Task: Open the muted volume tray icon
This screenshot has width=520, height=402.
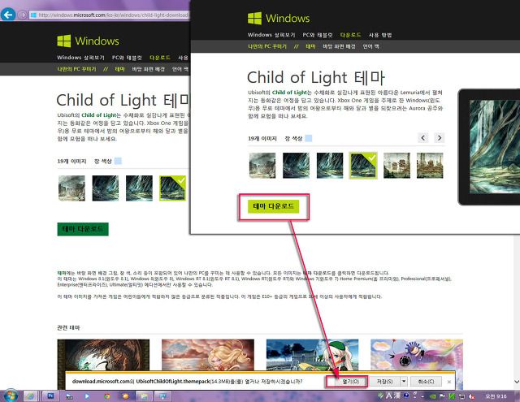Action: tap(471, 396)
